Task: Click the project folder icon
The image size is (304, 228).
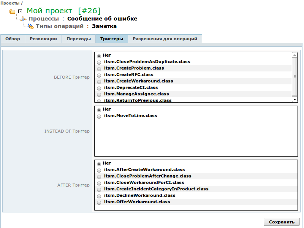Action: coord(12,11)
